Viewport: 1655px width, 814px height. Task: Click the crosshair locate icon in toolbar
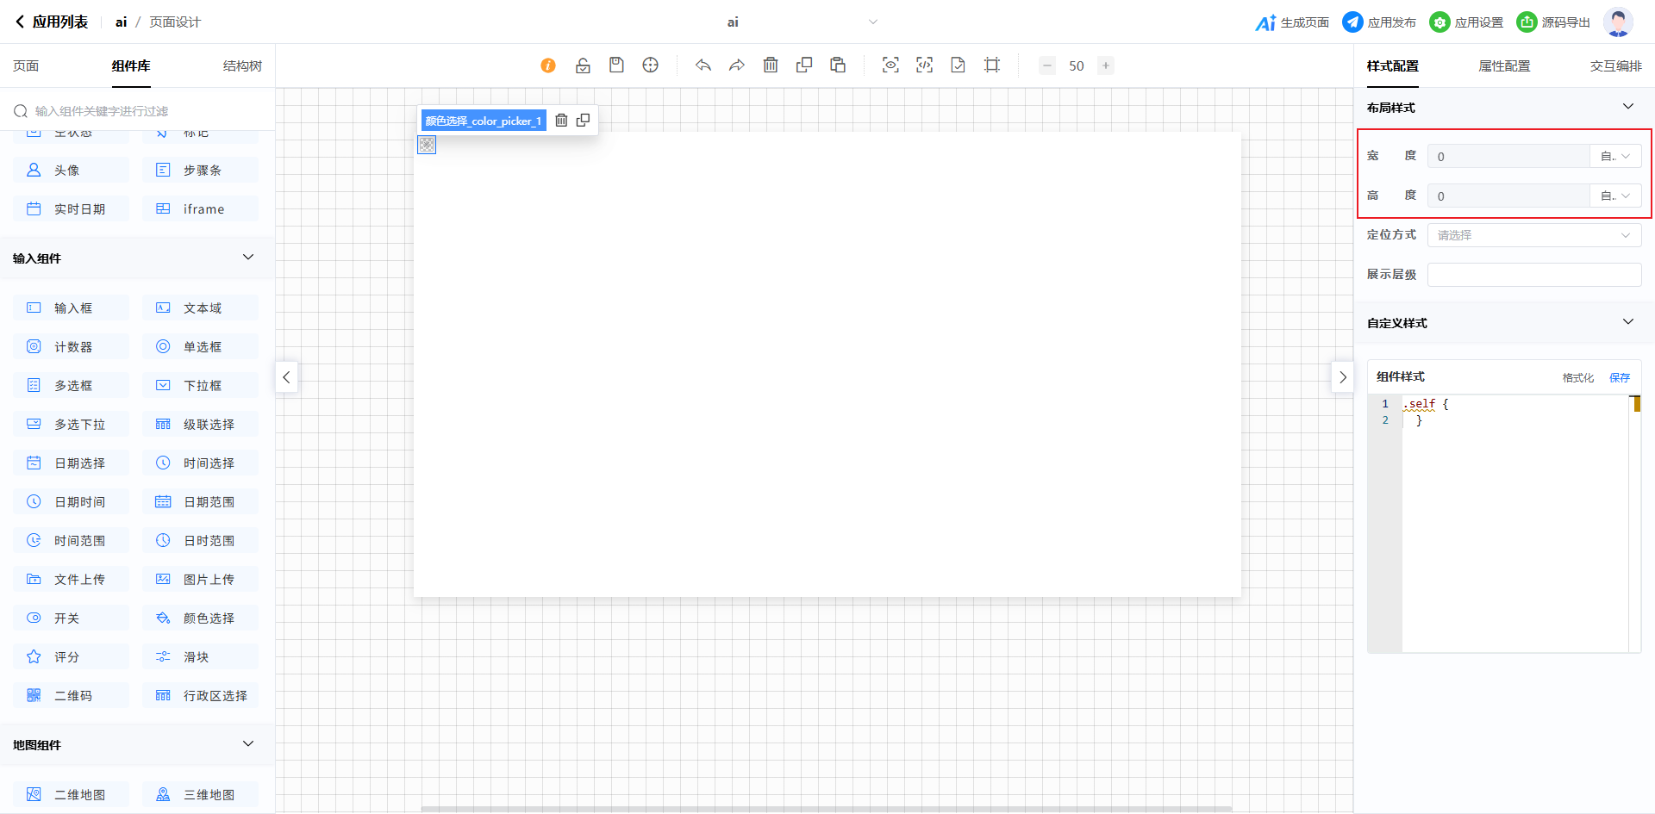651,65
